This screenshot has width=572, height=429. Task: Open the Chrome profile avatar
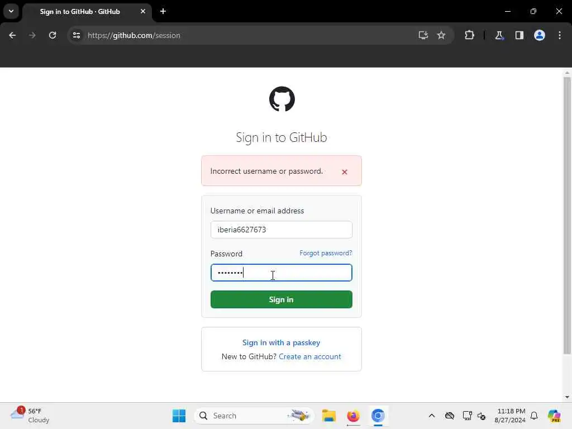tap(539, 35)
